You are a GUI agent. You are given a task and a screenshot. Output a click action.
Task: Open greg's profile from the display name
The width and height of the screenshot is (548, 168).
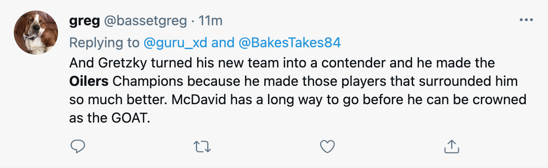coord(83,22)
